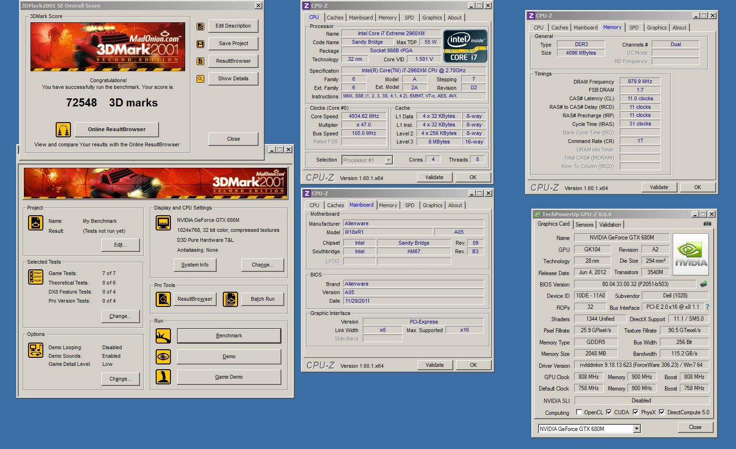Click the GPU-Z screenshot camera icon
The height and width of the screenshot is (449, 736).
pyautogui.click(x=707, y=224)
